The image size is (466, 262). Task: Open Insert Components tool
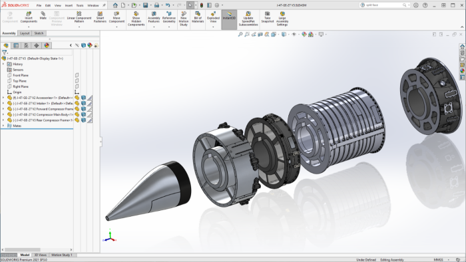tap(29, 17)
